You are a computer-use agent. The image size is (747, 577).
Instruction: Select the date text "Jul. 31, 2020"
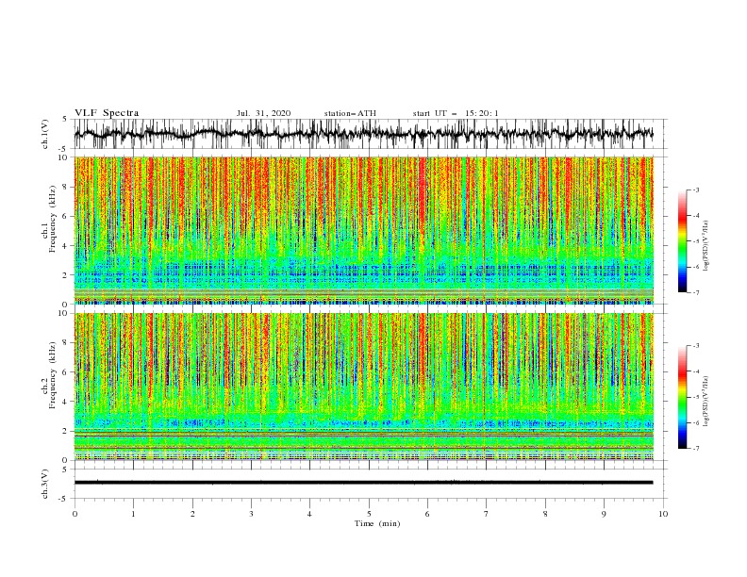[263, 113]
